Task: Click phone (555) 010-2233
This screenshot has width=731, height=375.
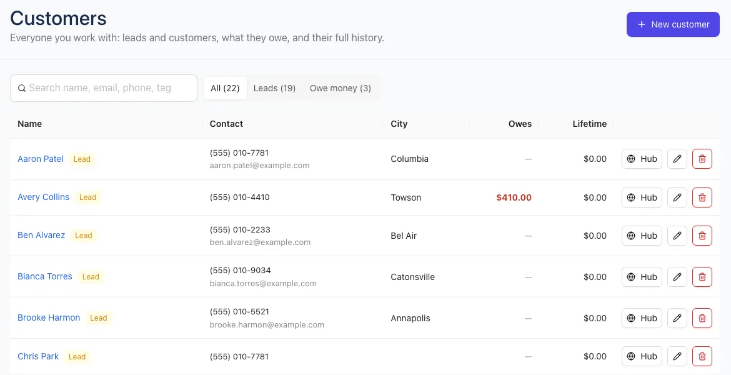Action: (x=240, y=230)
